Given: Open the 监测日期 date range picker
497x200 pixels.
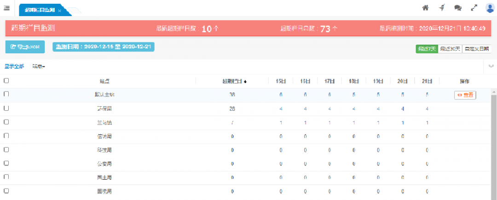Looking at the screenshot, I should click(x=104, y=47).
